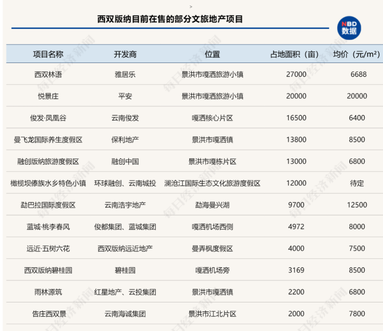
Task: Click price value 6400
Action: pyautogui.click(x=357, y=118)
